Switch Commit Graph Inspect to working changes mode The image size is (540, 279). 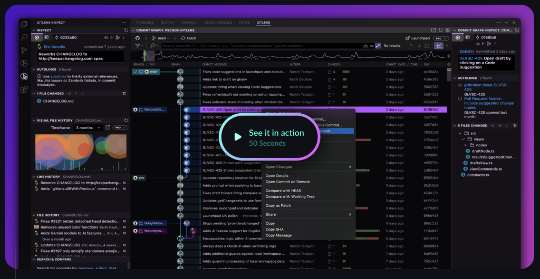pyautogui.click(x=467, y=37)
